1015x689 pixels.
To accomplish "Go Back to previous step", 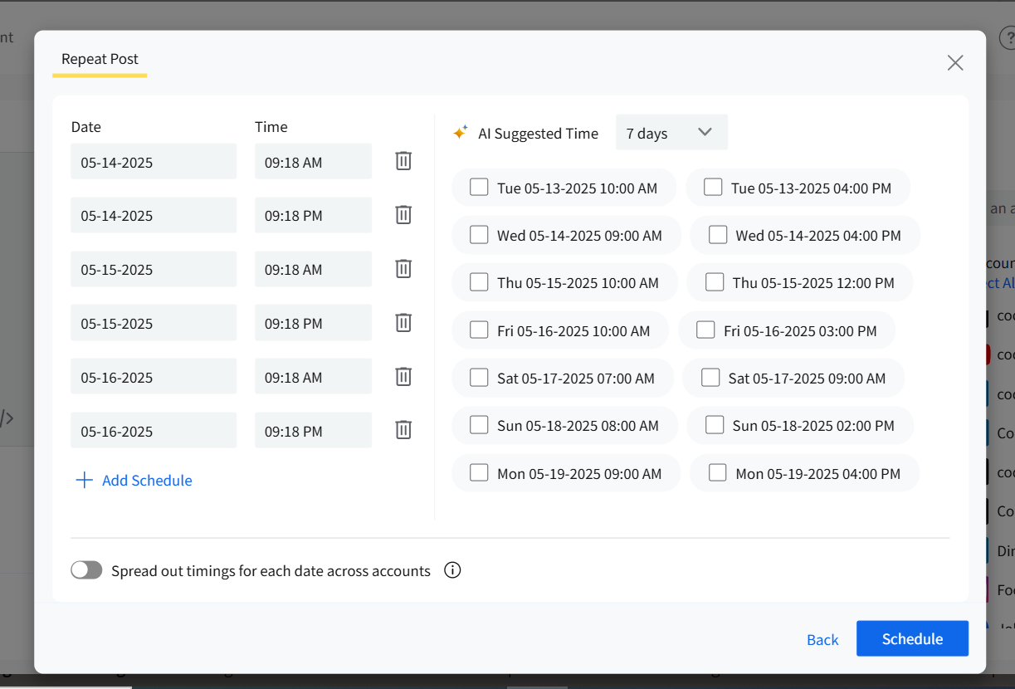I will tap(822, 639).
